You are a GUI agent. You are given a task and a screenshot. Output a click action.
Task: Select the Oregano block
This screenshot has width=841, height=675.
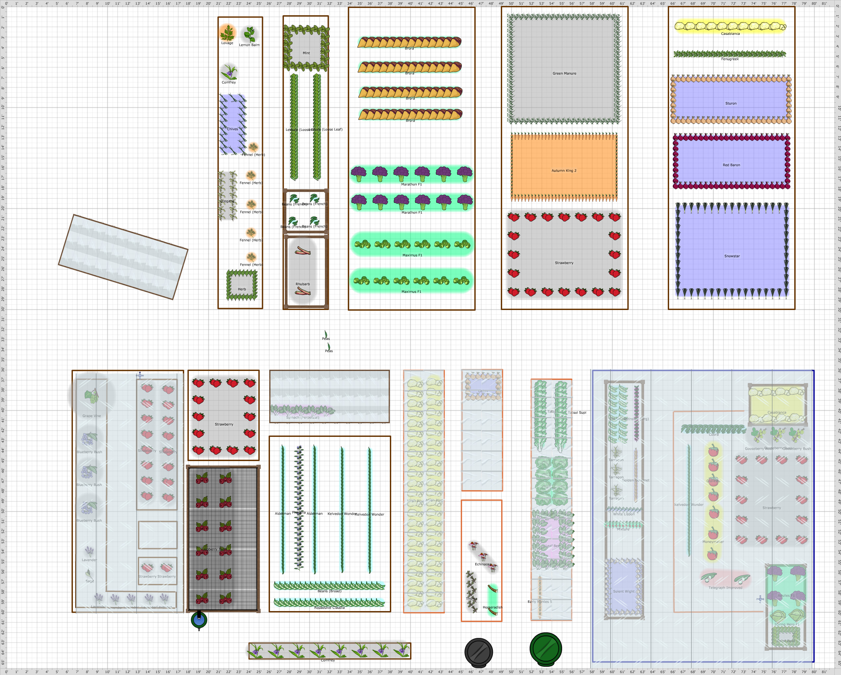pos(228,196)
